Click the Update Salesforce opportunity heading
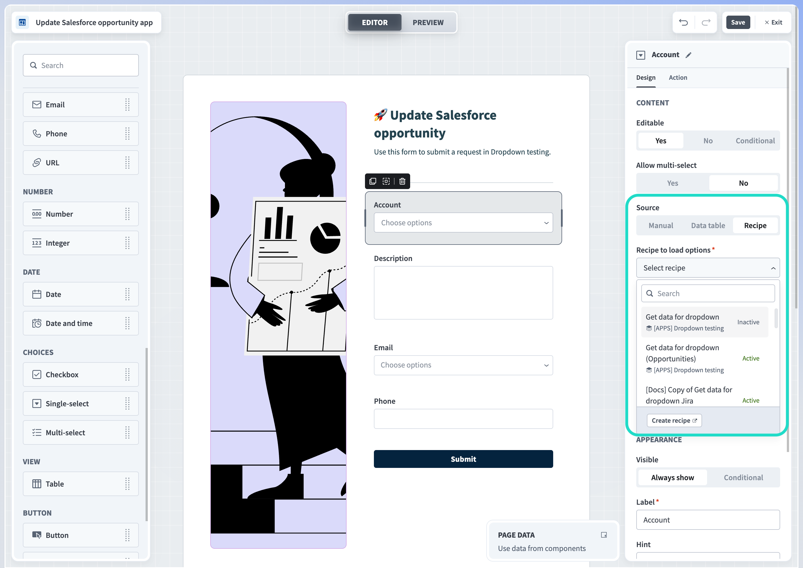 click(435, 124)
